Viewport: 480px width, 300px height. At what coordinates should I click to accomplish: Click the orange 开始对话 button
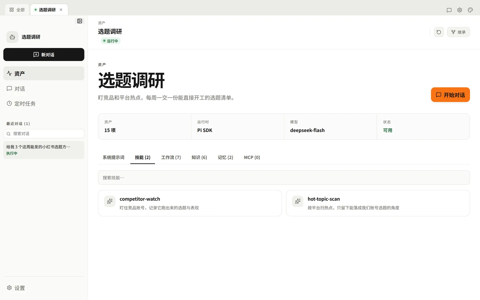point(450,95)
